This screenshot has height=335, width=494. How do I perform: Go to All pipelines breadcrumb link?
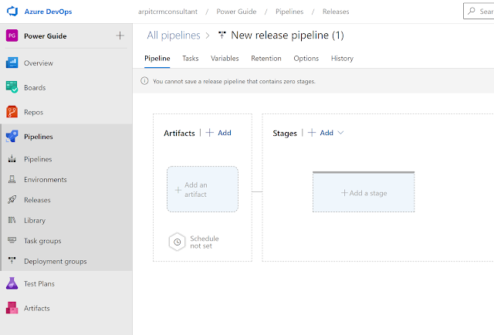tap(173, 36)
